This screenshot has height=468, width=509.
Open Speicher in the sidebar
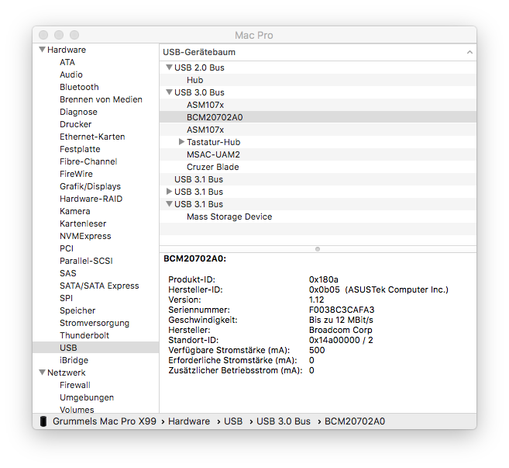point(77,310)
